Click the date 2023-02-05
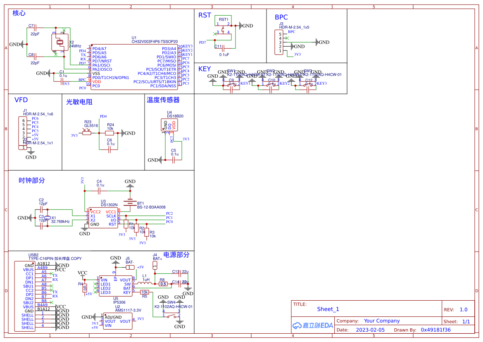 (x=370, y=330)
